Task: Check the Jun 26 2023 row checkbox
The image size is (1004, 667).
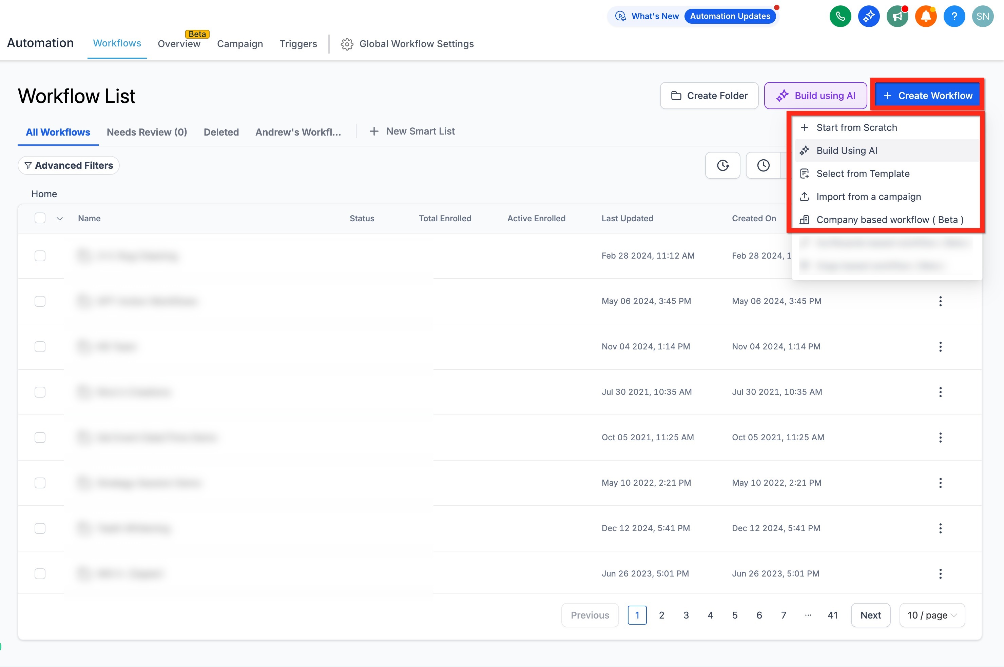Action: point(40,573)
